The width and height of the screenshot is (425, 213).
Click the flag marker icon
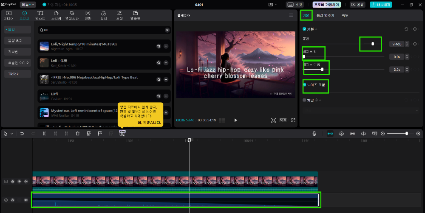tap(100, 133)
